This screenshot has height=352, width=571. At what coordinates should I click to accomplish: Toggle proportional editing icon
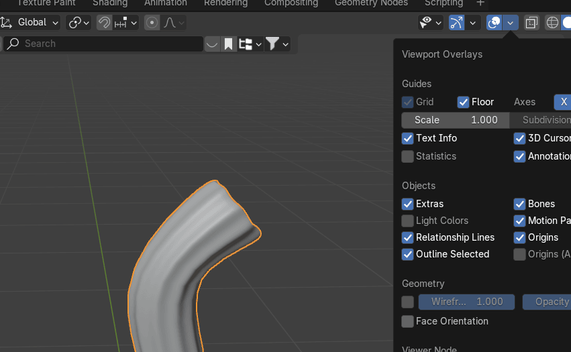click(x=152, y=23)
